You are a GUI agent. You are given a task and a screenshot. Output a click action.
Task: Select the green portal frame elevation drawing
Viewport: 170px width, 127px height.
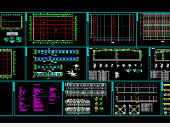(x=117, y=55)
